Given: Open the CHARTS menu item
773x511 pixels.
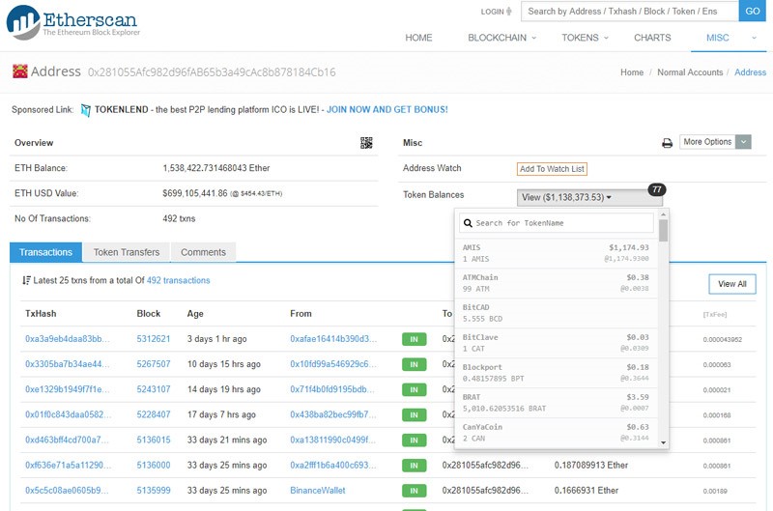Looking at the screenshot, I should click(652, 38).
